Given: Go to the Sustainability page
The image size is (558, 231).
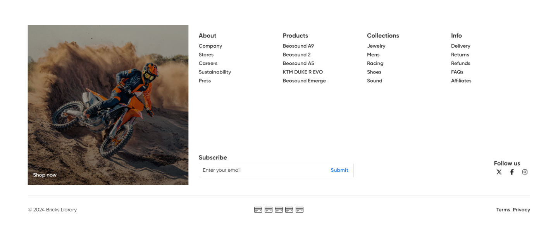Looking at the screenshot, I should click(x=215, y=72).
